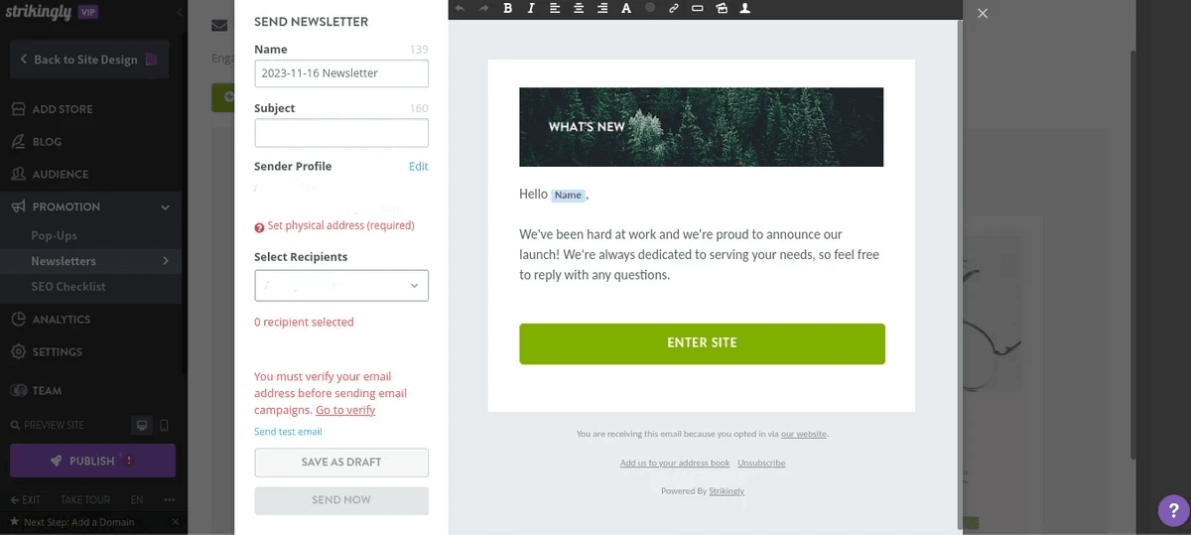Toggle bold formatting in the editor toolbar

507,9
